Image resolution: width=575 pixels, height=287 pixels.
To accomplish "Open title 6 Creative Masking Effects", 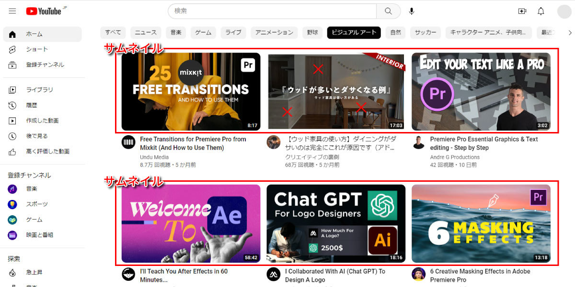I will [480, 276].
